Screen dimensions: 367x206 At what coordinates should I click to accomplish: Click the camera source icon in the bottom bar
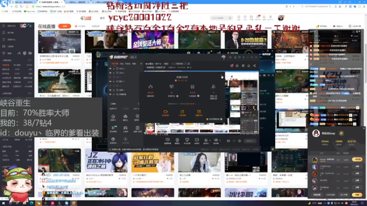coord(177,141)
